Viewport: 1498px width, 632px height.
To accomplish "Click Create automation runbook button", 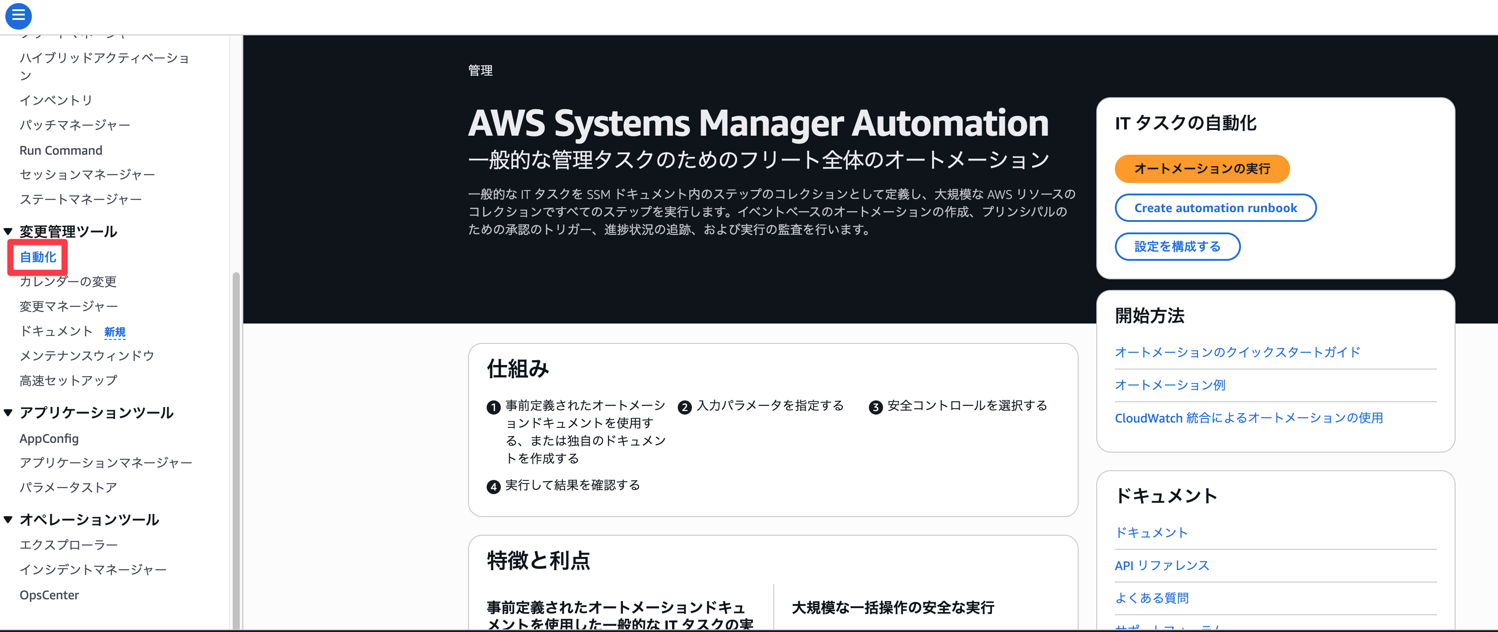I will (x=1215, y=208).
